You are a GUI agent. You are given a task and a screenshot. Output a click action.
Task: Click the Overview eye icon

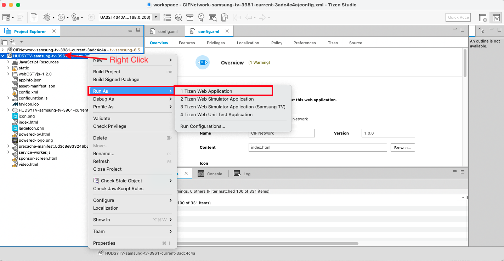pyautogui.click(x=203, y=62)
